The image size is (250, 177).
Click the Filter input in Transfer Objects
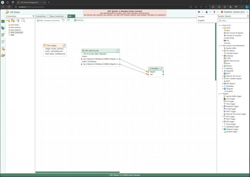[x=233, y=21]
